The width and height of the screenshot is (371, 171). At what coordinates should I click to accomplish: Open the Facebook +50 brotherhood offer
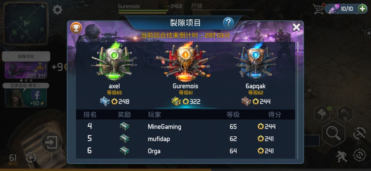click(26, 95)
